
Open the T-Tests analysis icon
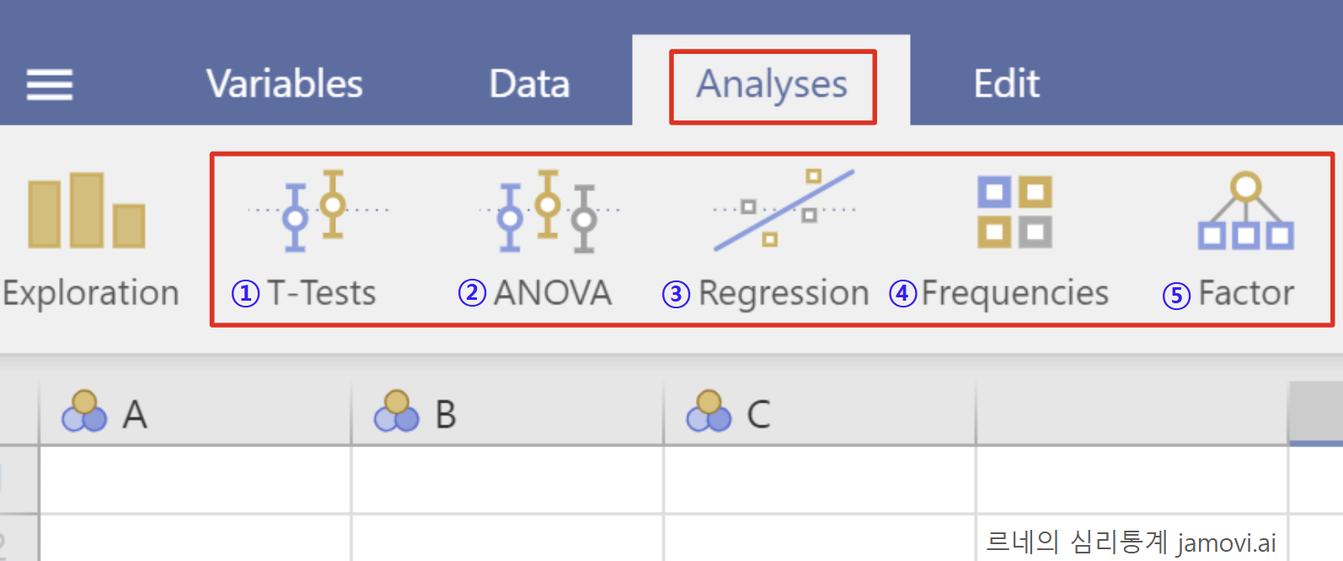coord(318,211)
